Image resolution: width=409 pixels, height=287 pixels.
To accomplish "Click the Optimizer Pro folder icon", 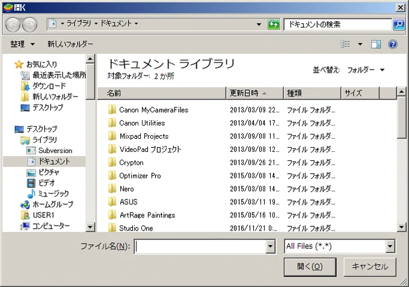I will (x=112, y=175).
